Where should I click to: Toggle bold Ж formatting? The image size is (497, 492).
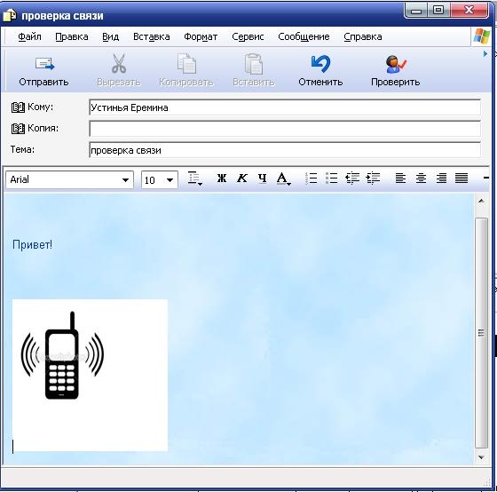point(222,179)
